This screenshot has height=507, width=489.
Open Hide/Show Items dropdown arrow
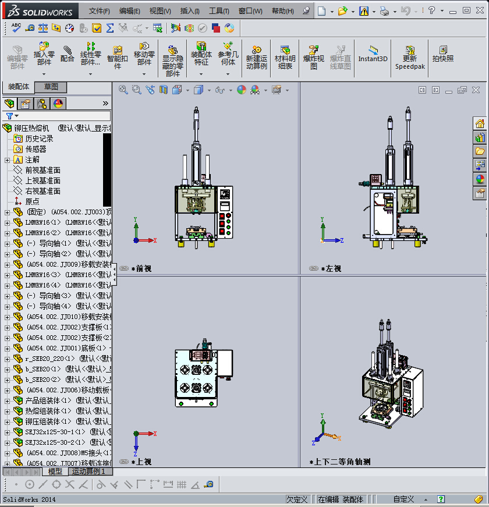click(x=231, y=90)
